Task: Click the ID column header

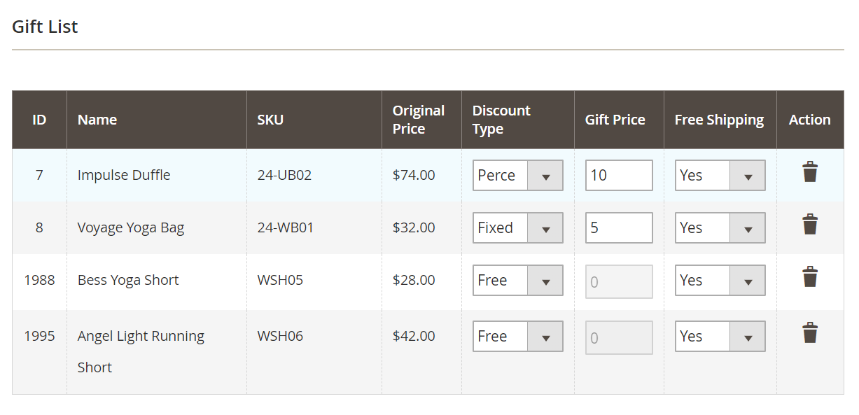Action: click(x=39, y=119)
